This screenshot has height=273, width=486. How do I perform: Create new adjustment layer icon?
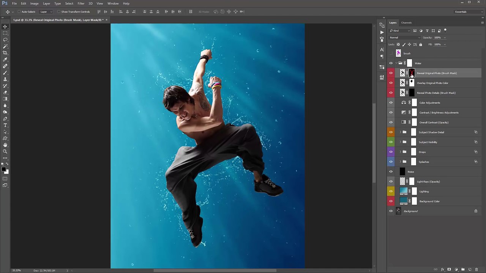coord(456,270)
